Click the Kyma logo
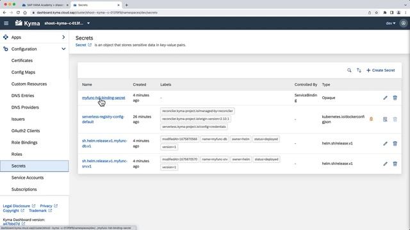The height and width of the screenshot is (230, 410). (x=28, y=23)
